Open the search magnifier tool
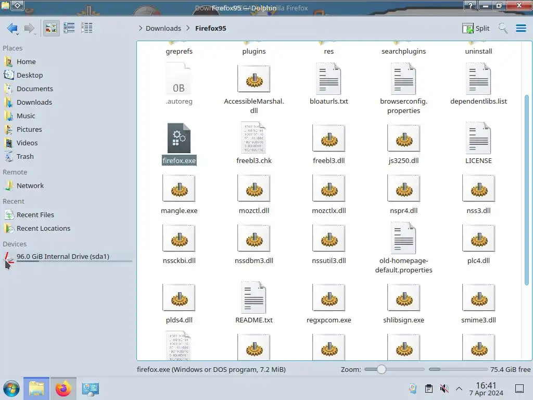Screen dimensions: 533x400 503,28
